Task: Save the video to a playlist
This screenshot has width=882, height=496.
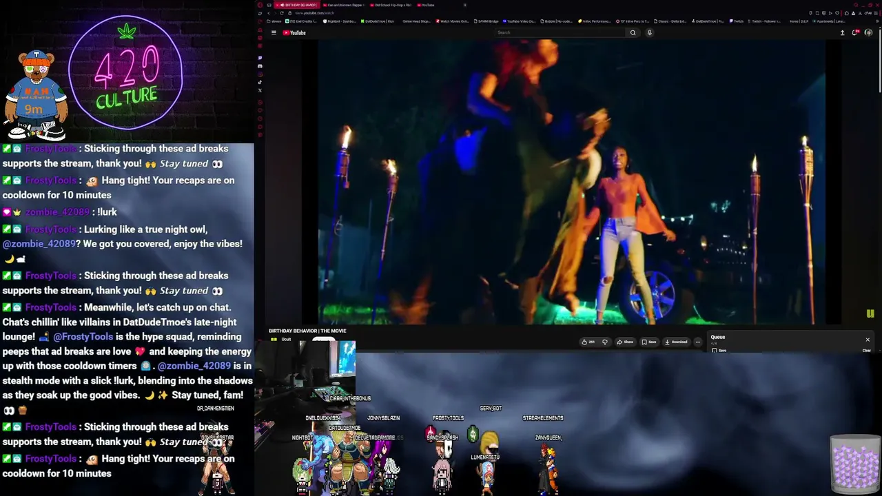Action: pos(649,342)
